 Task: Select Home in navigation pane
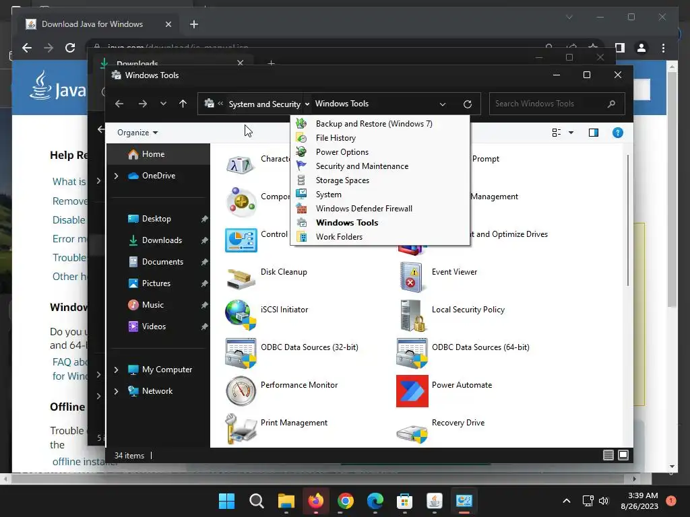coord(158,154)
